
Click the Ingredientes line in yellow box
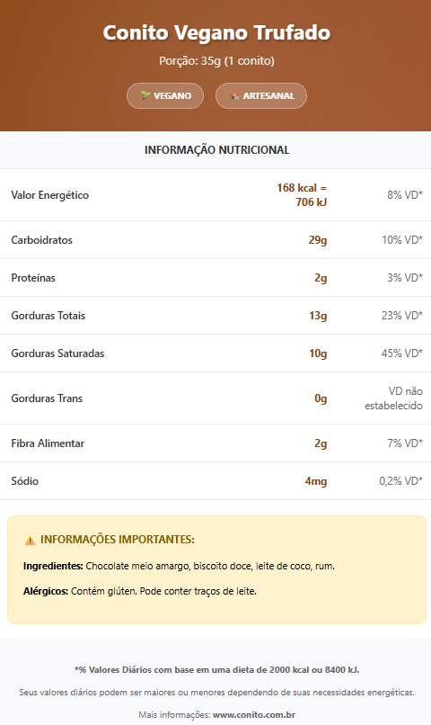179,566
